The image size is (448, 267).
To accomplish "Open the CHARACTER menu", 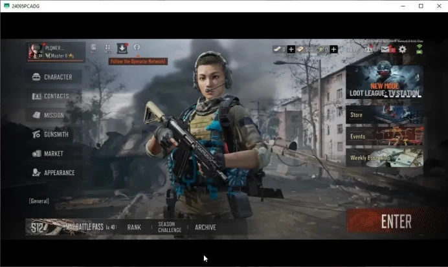I will pos(54,77).
